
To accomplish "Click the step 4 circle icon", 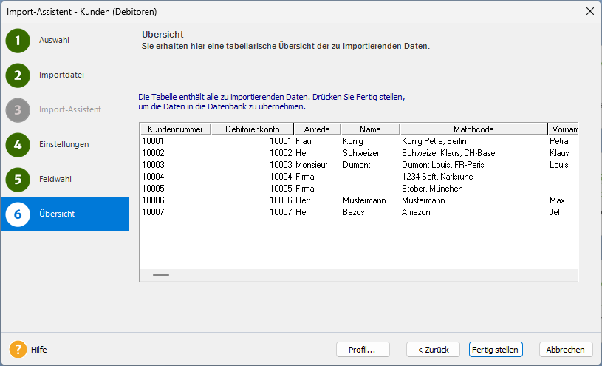I will (18, 145).
